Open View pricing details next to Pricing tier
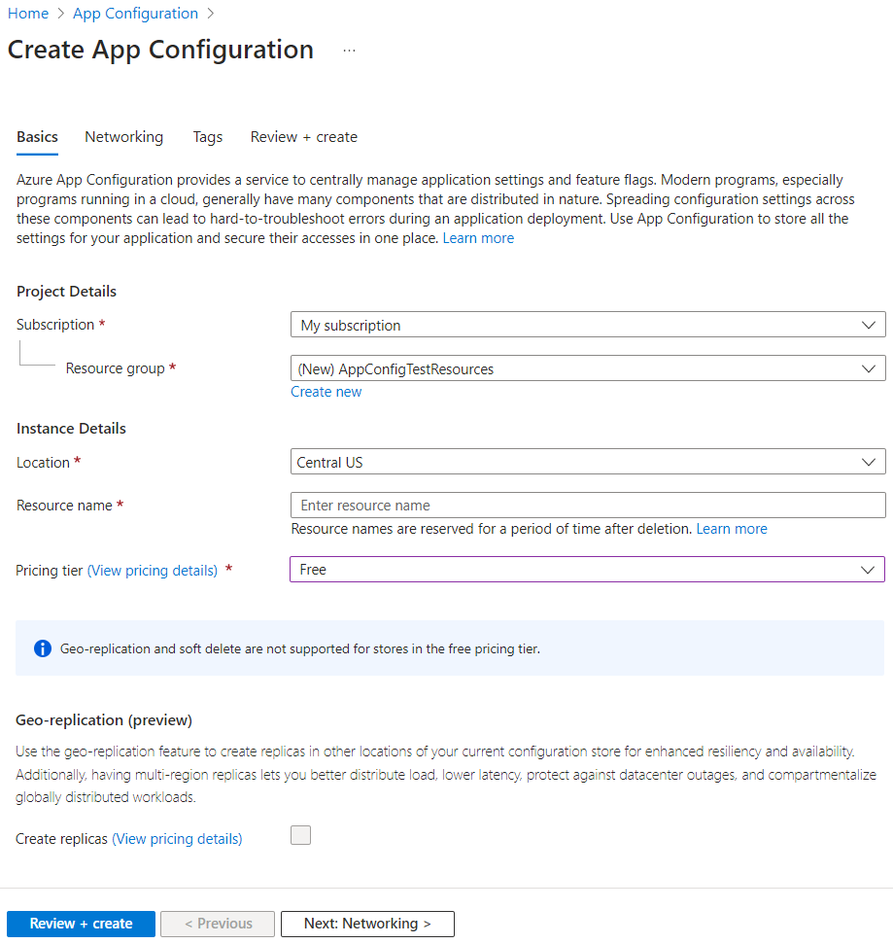 153,571
